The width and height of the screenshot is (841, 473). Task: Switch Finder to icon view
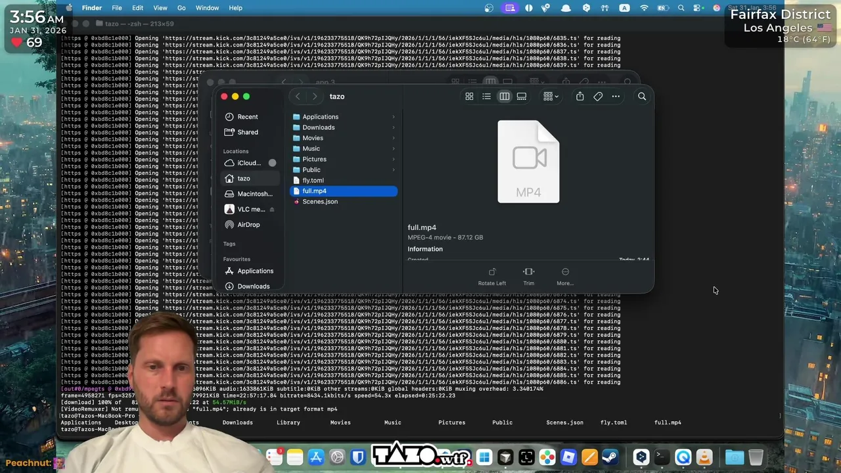[x=469, y=97]
